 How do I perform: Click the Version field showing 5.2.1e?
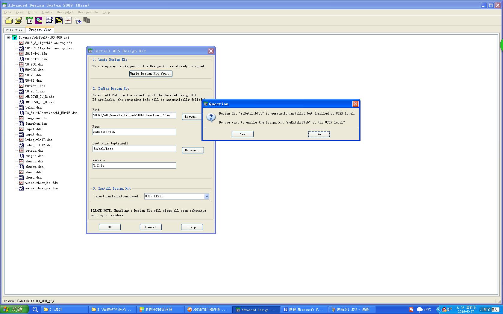(134, 166)
